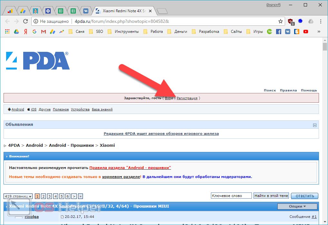The height and width of the screenshot is (225, 328).
Task: Open the 'Полезное' section link
Action: tap(61, 109)
